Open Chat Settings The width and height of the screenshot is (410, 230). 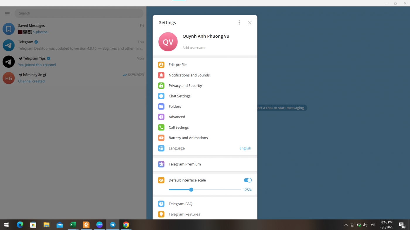[205, 96]
